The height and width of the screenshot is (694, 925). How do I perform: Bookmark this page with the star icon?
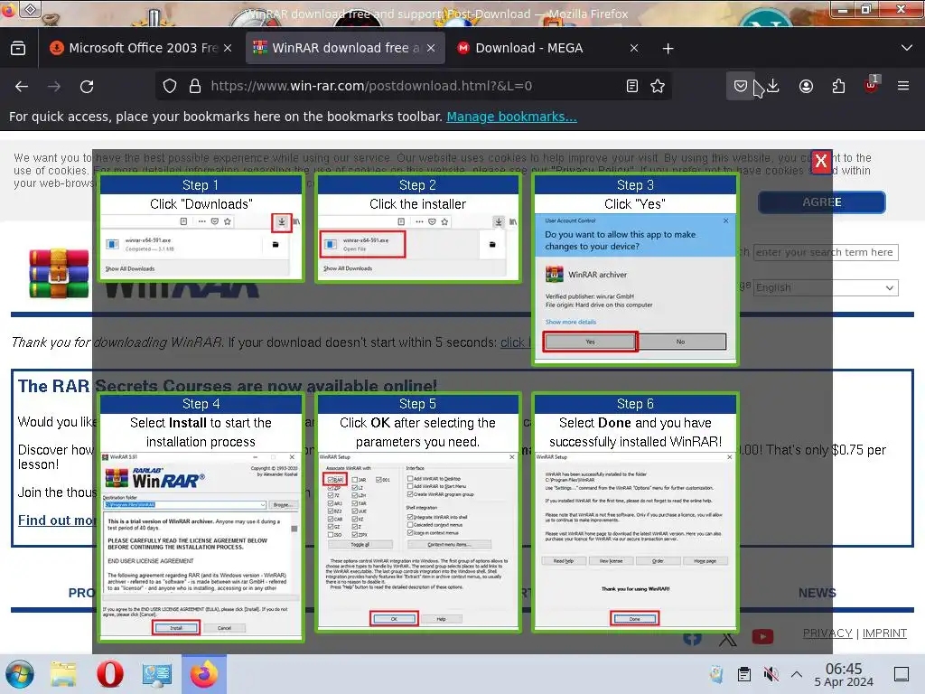(658, 86)
